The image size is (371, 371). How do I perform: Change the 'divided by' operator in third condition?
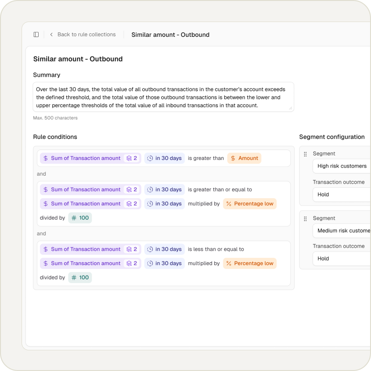(x=52, y=278)
